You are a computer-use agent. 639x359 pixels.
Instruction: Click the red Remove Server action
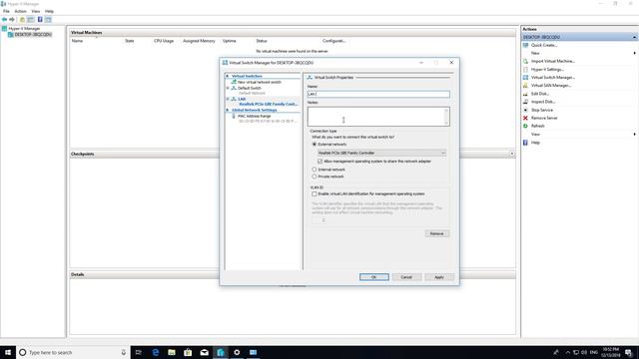pyautogui.click(x=543, y=118)
